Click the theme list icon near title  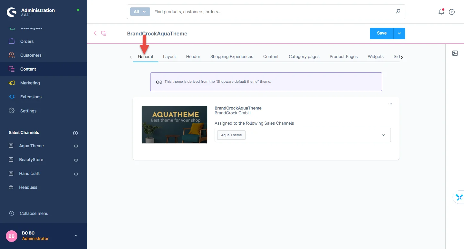tap(104, 33)
